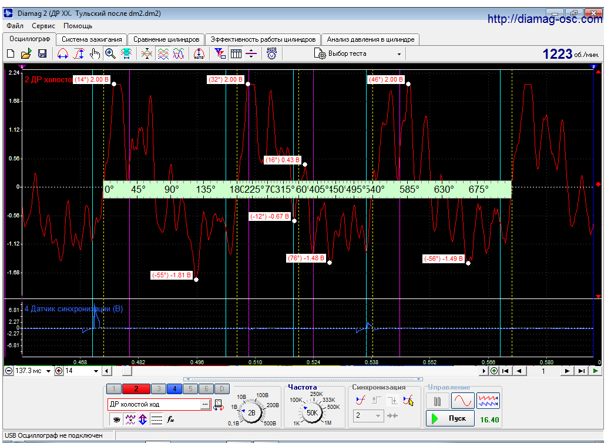The image size is (611, 443).
Task: Click the Пуск start button
Action: coord(450,418)
